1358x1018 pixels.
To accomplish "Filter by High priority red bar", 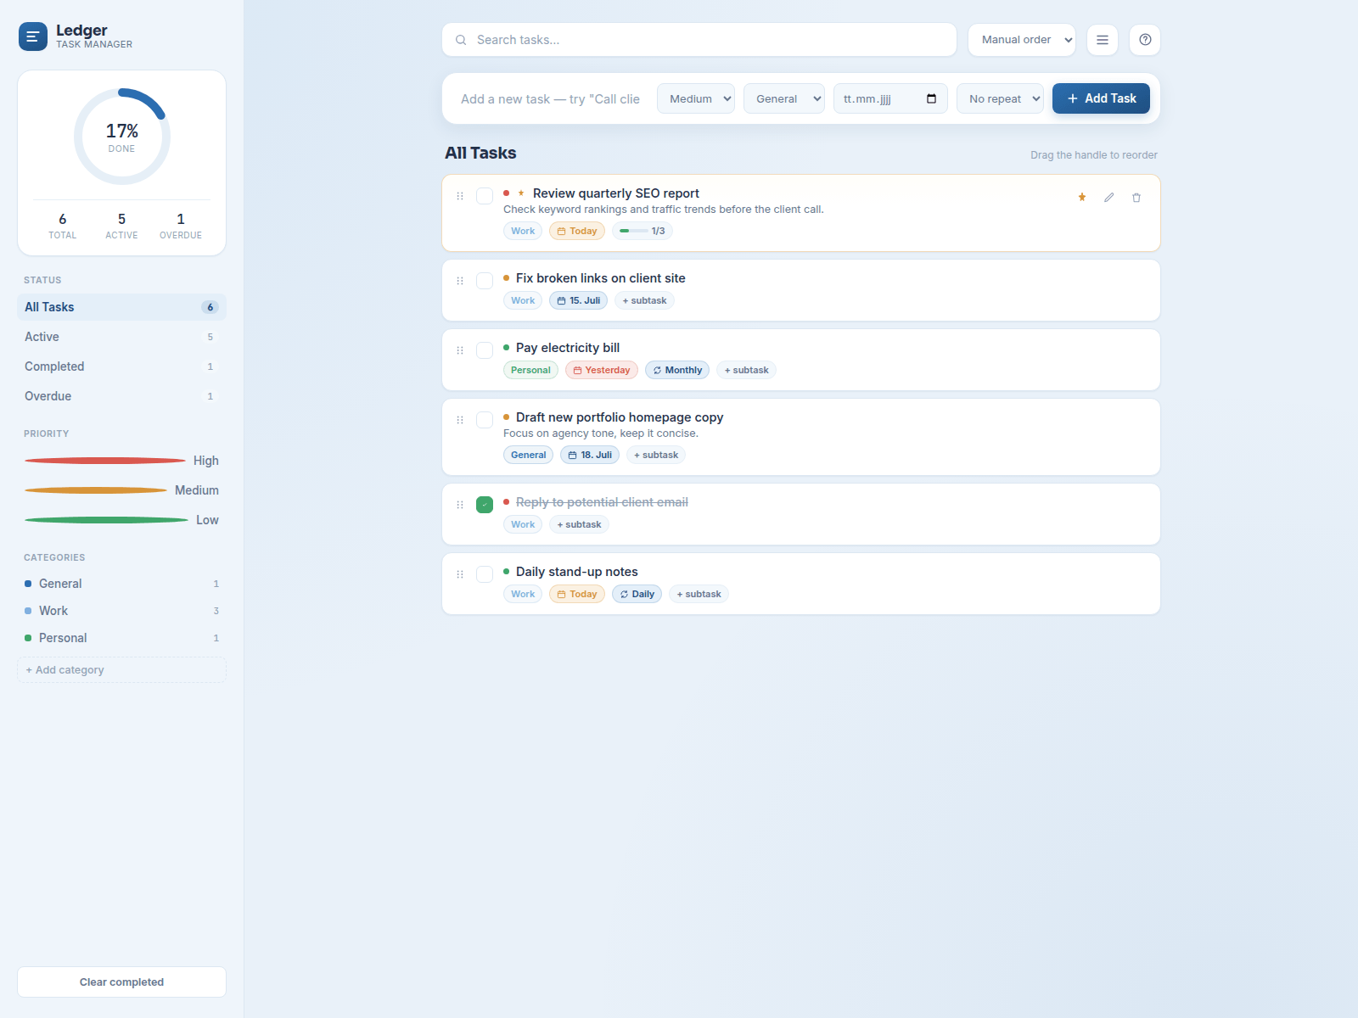I will click(x=105, y=461).
